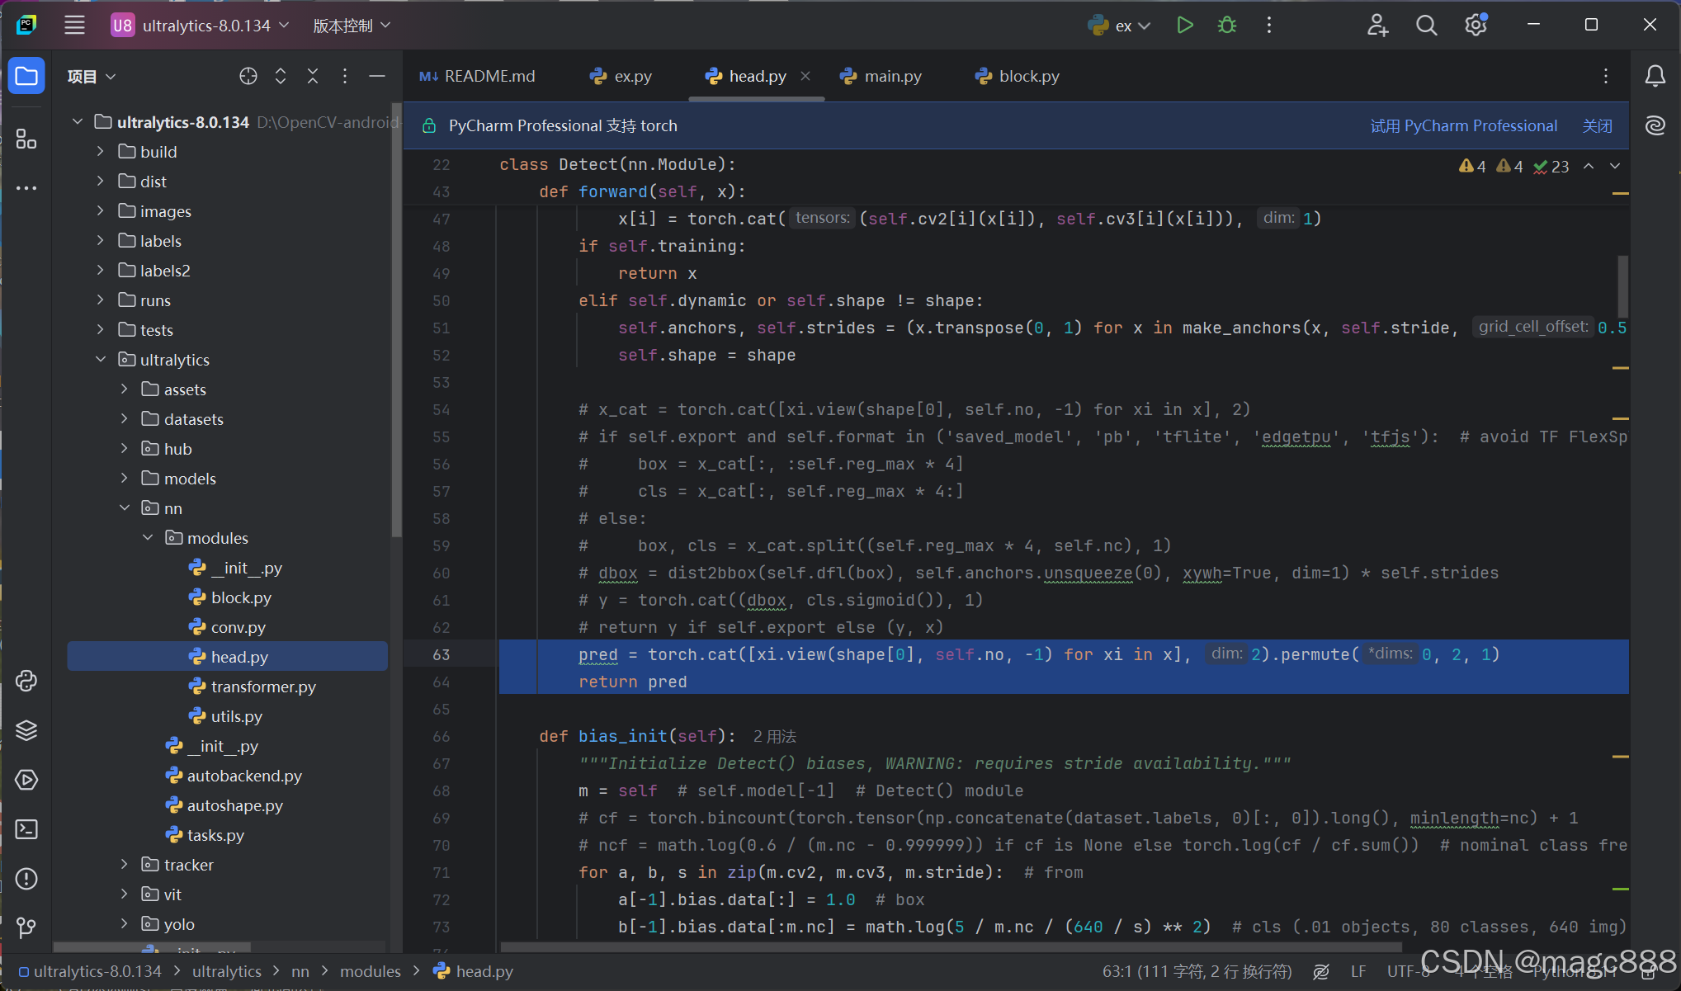Viewport: 1681px width, 991px height.
Task: Click the Select Opened File target icon
Action: [x=248, y=77]
